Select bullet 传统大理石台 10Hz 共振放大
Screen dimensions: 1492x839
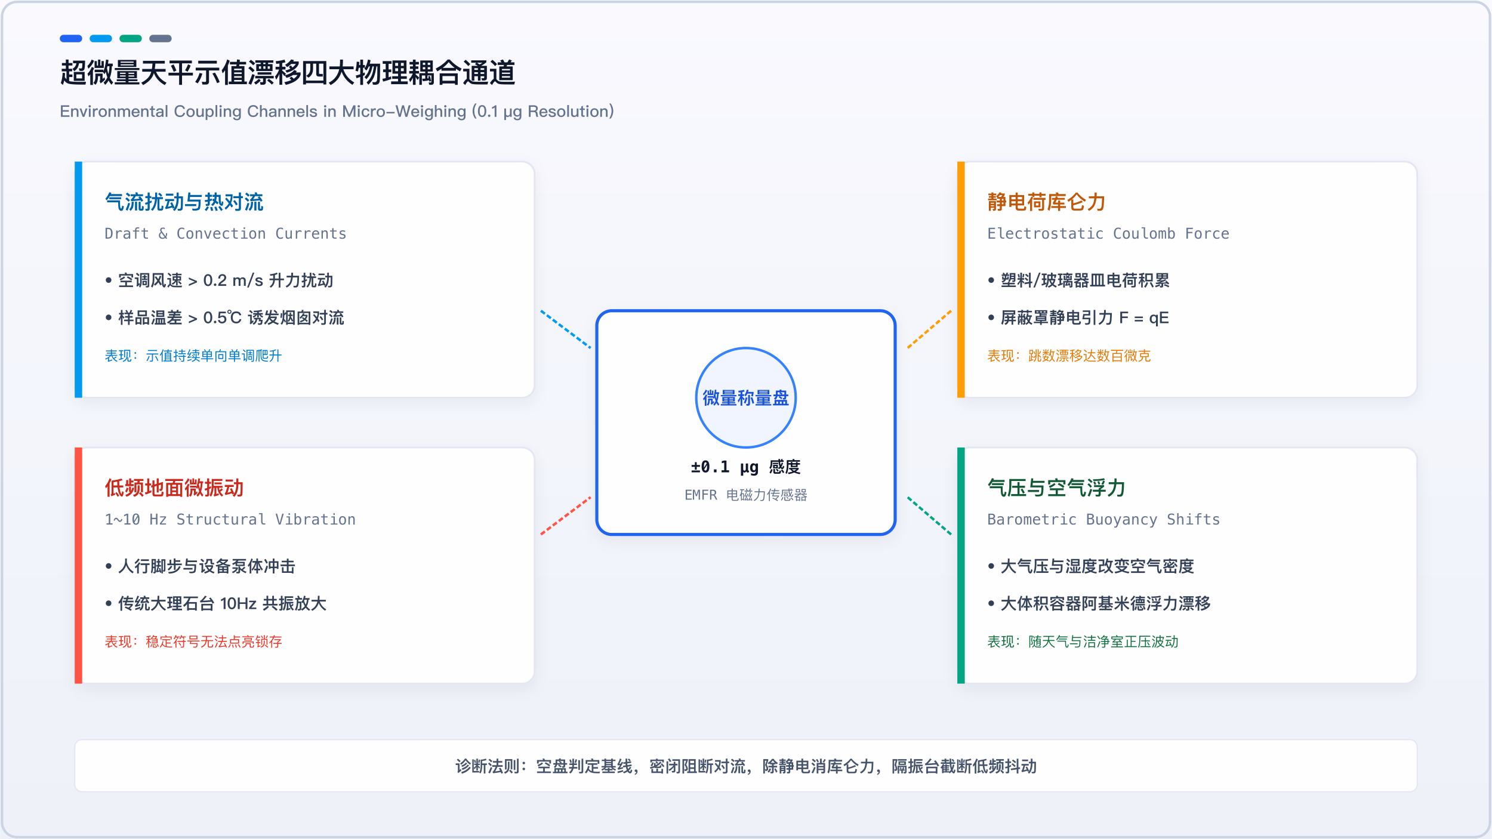[x=215, y=603]
